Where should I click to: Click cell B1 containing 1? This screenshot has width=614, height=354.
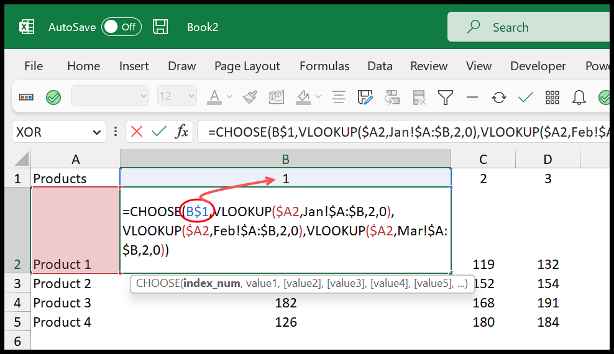click(285, 178)
